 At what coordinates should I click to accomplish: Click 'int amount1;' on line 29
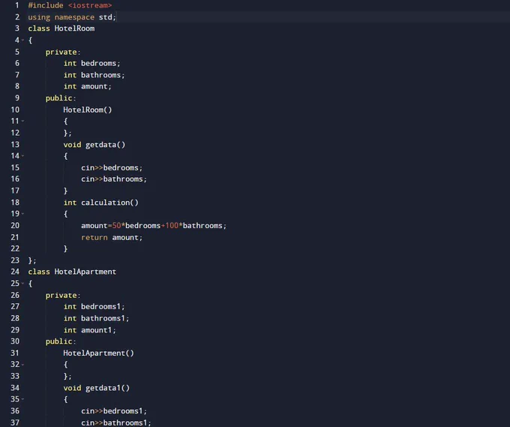[90, 330]
